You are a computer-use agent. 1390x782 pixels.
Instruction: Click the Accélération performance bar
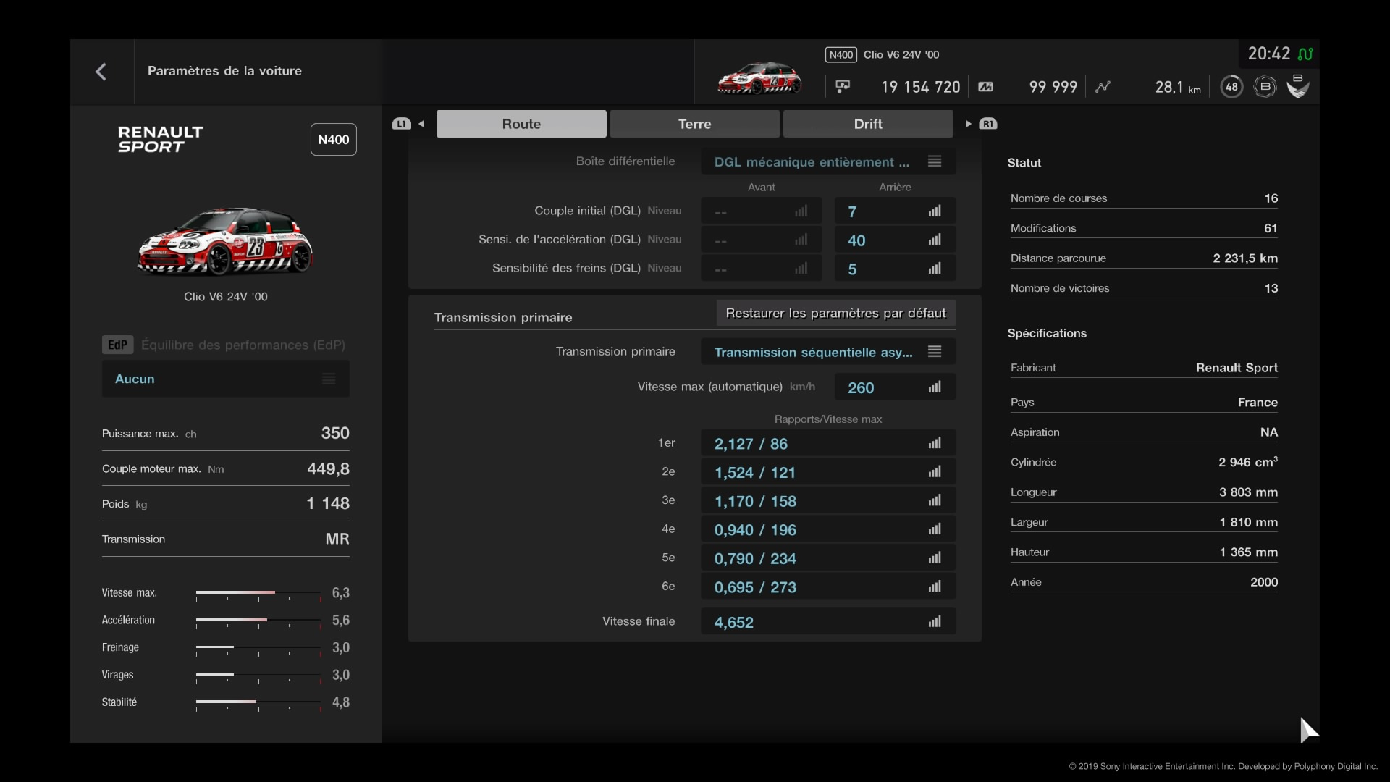(258, 621)
